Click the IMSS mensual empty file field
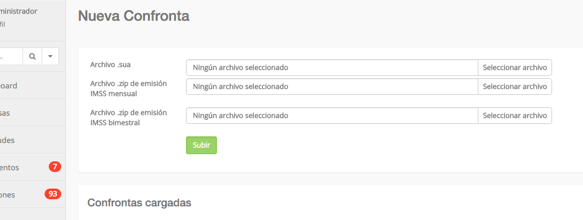Screen dimensions: 583x220 click(x=332, y=87)
